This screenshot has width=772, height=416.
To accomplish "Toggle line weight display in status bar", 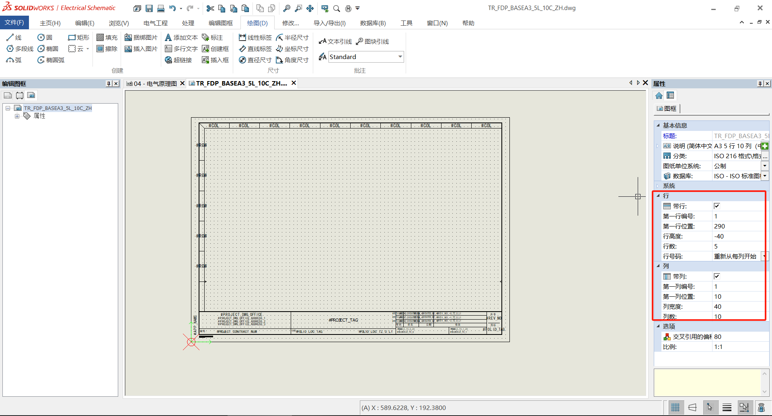I will (727, 408).
